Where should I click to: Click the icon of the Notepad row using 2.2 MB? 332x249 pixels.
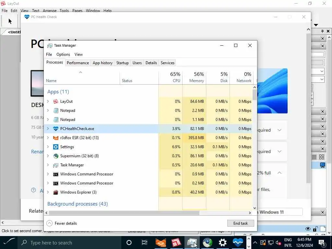[56, 111]
